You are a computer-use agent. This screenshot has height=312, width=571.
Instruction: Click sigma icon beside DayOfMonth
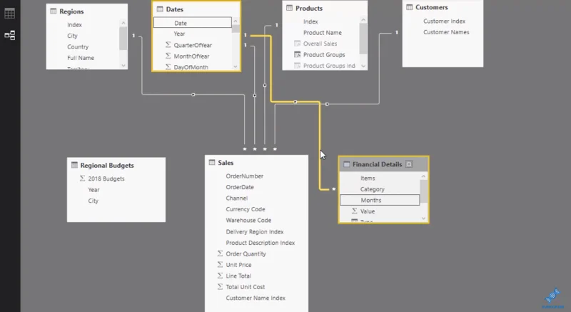click(x=168, y=66)
